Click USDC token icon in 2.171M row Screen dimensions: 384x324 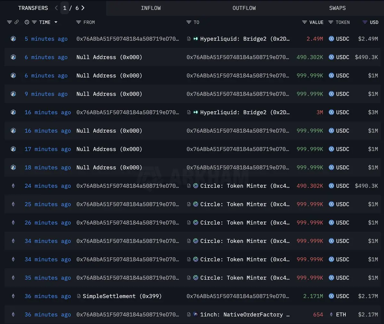click(332, 296)
